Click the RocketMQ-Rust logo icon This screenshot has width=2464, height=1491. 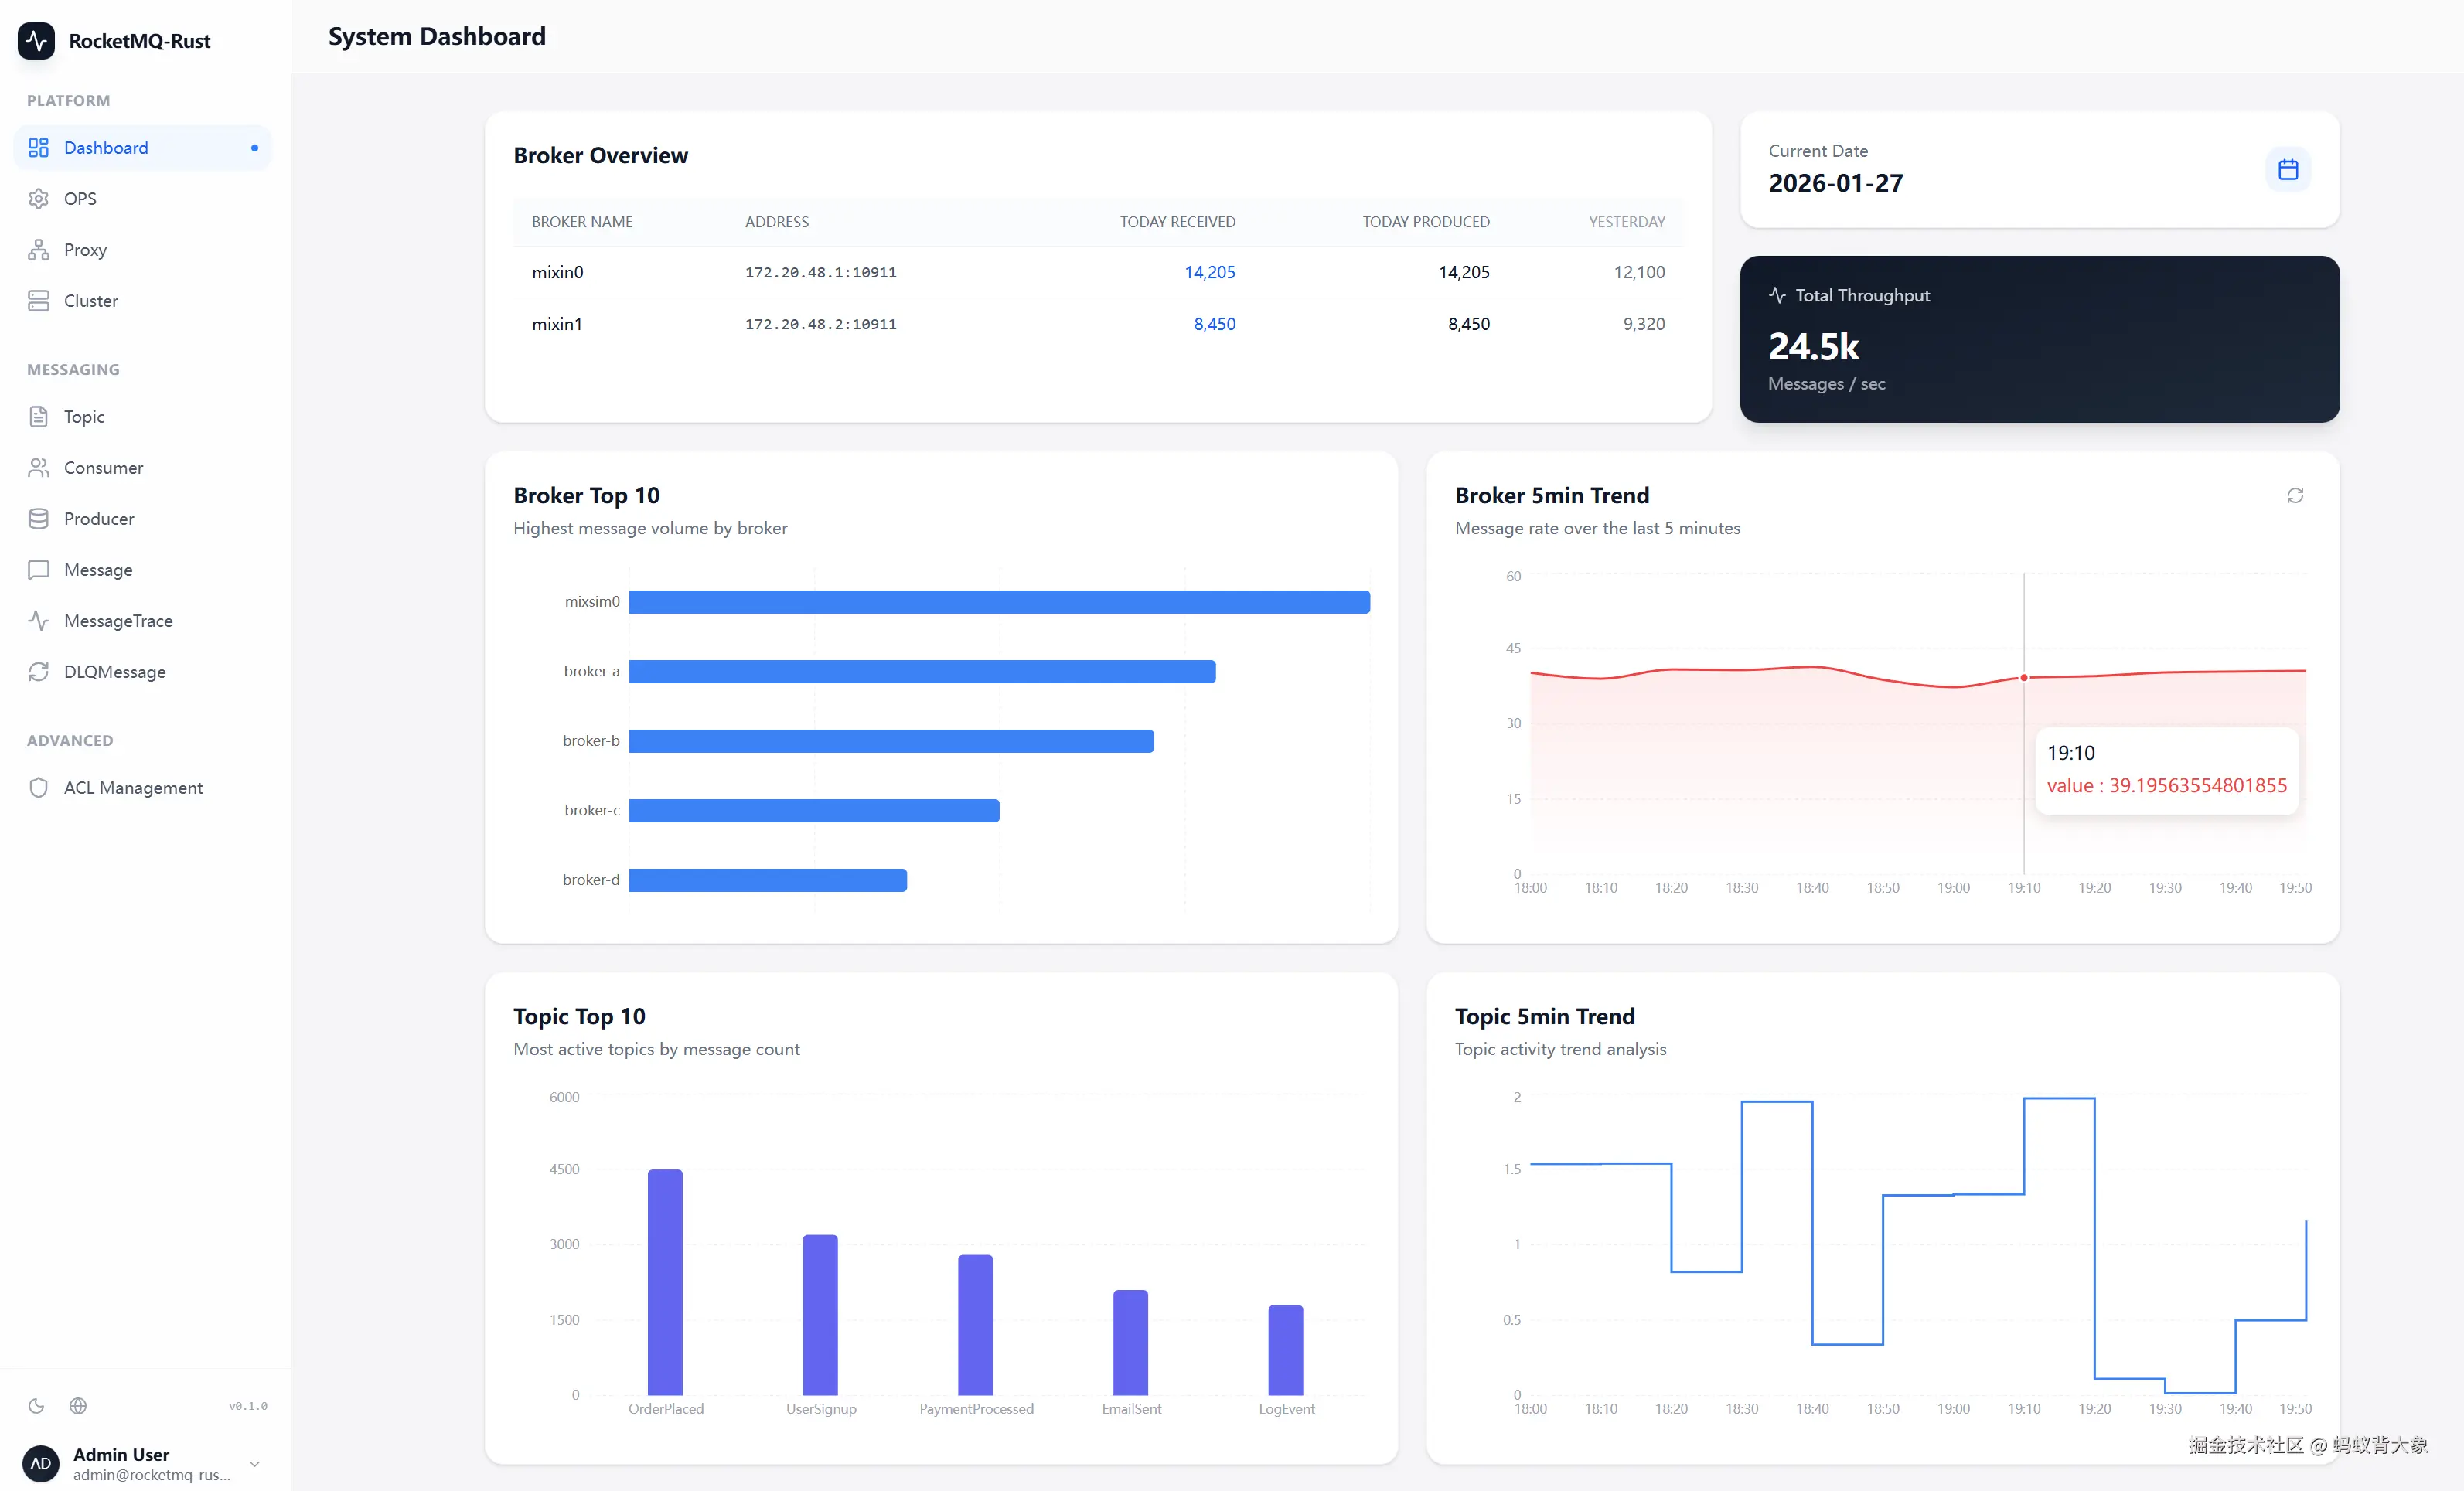37,41
